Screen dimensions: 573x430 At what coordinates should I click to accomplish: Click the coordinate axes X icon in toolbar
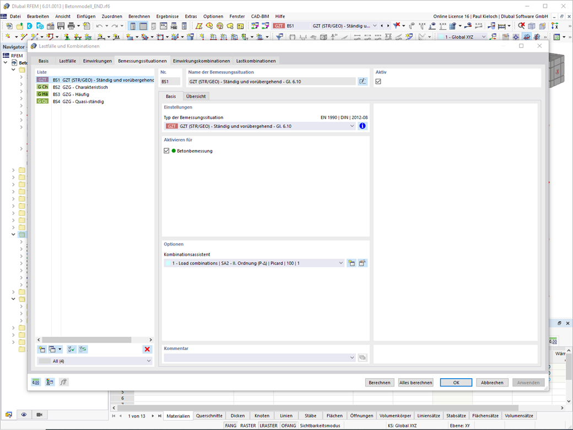[555, 25]
